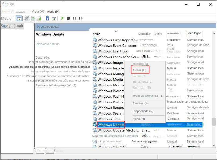
Task: Expand Todas as tarefas (K) submenu arrow
Action: coord(162,96)
